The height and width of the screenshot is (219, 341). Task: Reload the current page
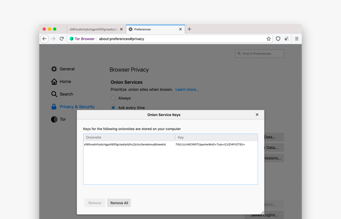[x=62, y=39]
